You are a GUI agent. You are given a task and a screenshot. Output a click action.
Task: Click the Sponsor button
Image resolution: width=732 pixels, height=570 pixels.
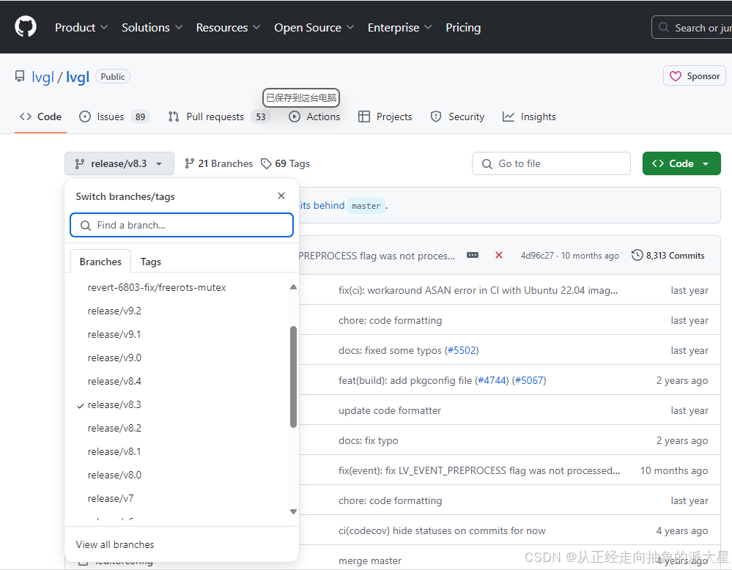(x=694, y=76)
